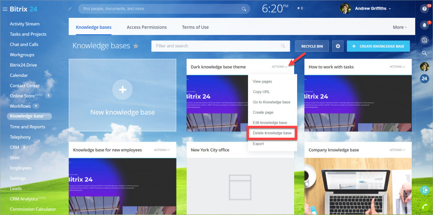The image size is (433, 215).
Task: Open CRM in sidebar
Action: [x=14, y=147]
